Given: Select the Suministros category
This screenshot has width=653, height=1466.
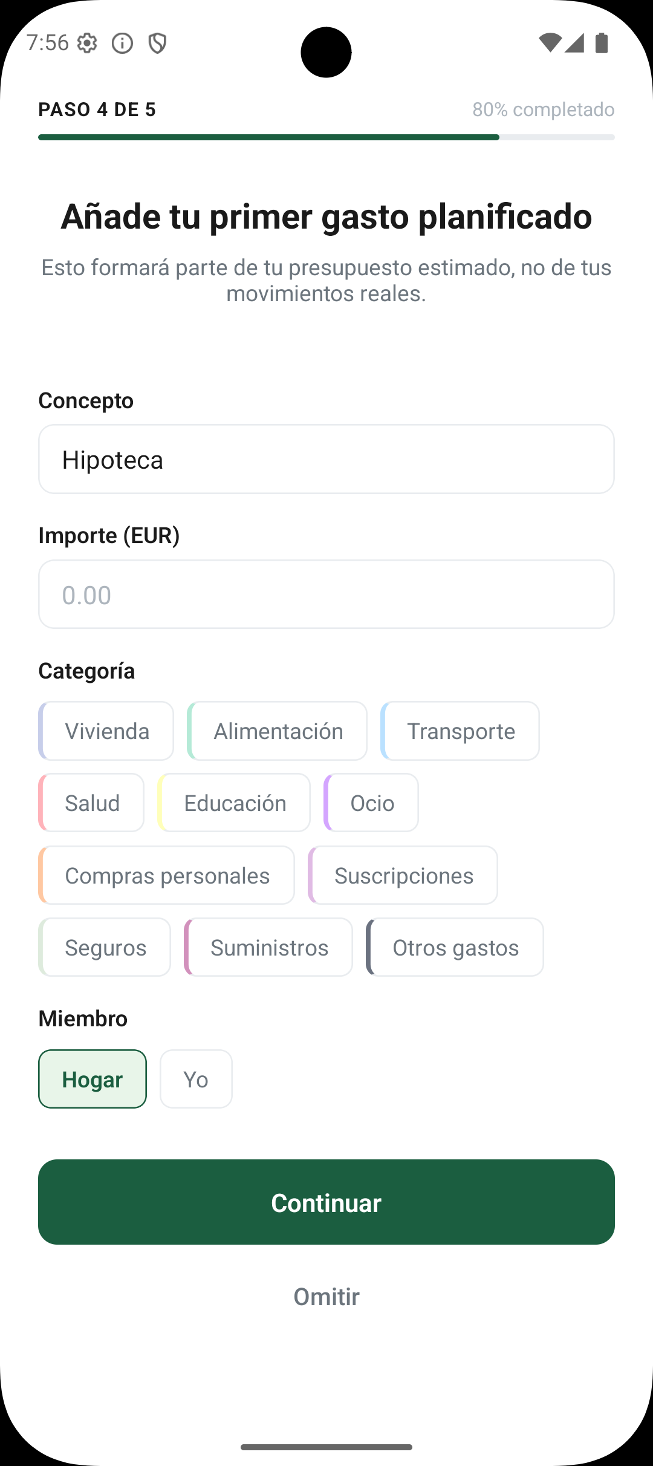Looking at the screenshot, I should coord(269,947).
